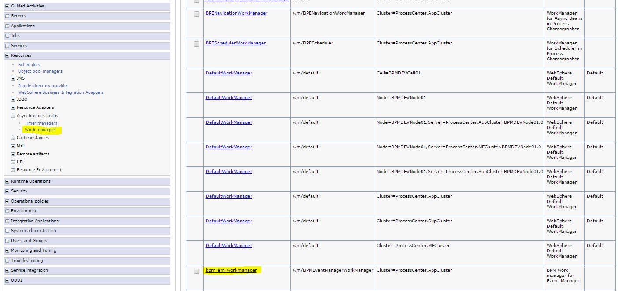Viewport: 618px width, 291px height.
Task: Open DefaultWorkManager for Cluster=ProcessCenter.MECluster
Action: pos(229,246)
